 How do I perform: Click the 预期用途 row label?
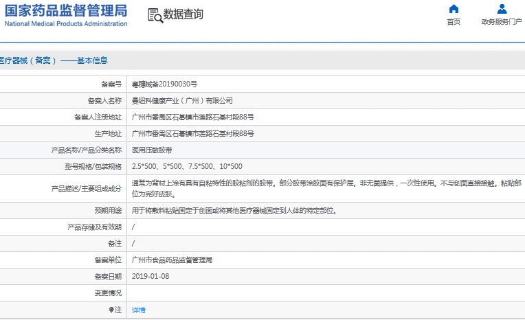(x=108, y=211)
